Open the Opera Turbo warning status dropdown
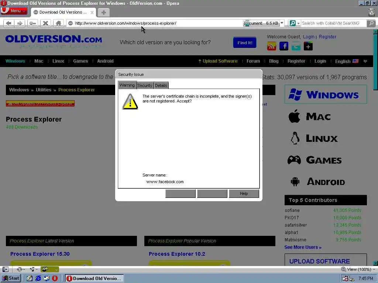This screenshot has width=378, height=283. coord(50,269)
